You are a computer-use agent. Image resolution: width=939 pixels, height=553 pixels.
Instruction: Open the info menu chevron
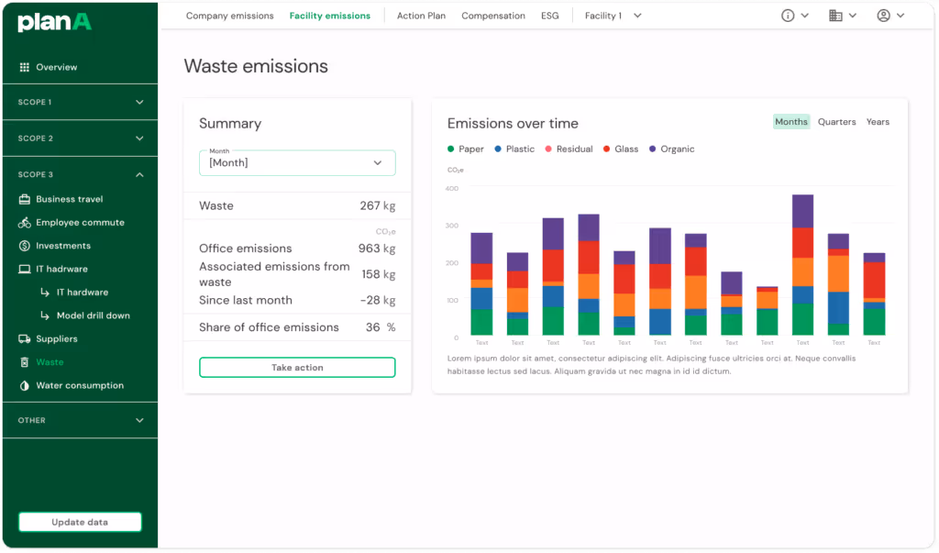(805, 16)
